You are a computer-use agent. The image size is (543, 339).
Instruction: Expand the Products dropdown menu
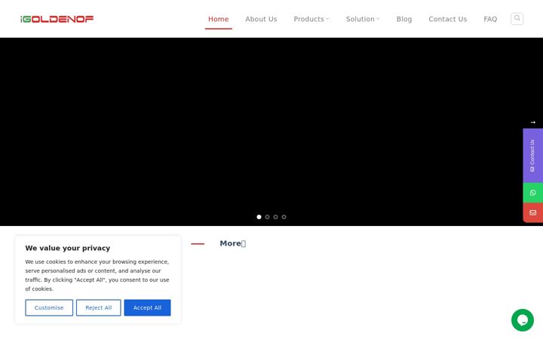pyautogui.click(x=311, y=19)
